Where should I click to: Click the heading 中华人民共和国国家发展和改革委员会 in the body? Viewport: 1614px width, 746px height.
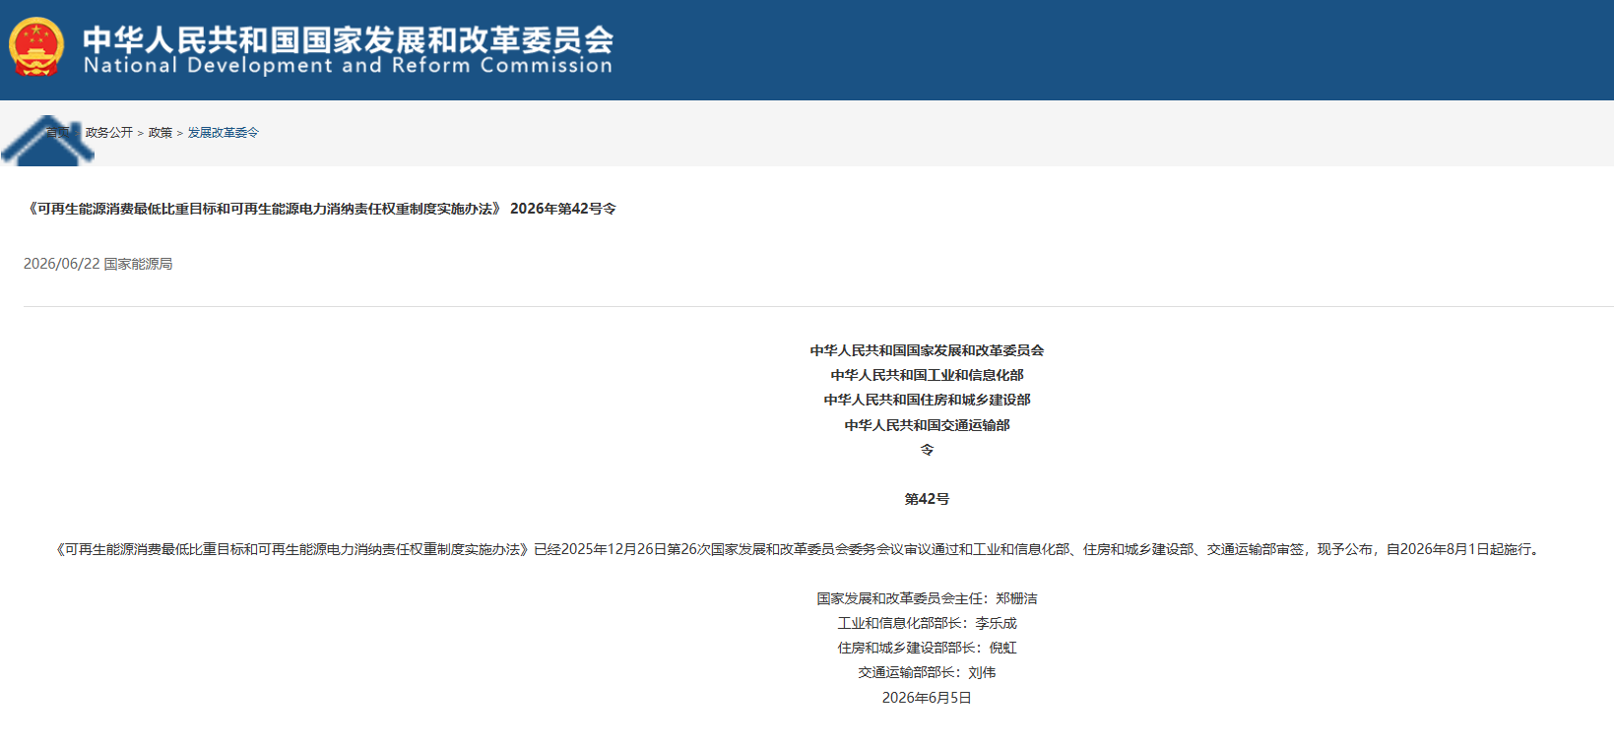(x=927, y=350)
